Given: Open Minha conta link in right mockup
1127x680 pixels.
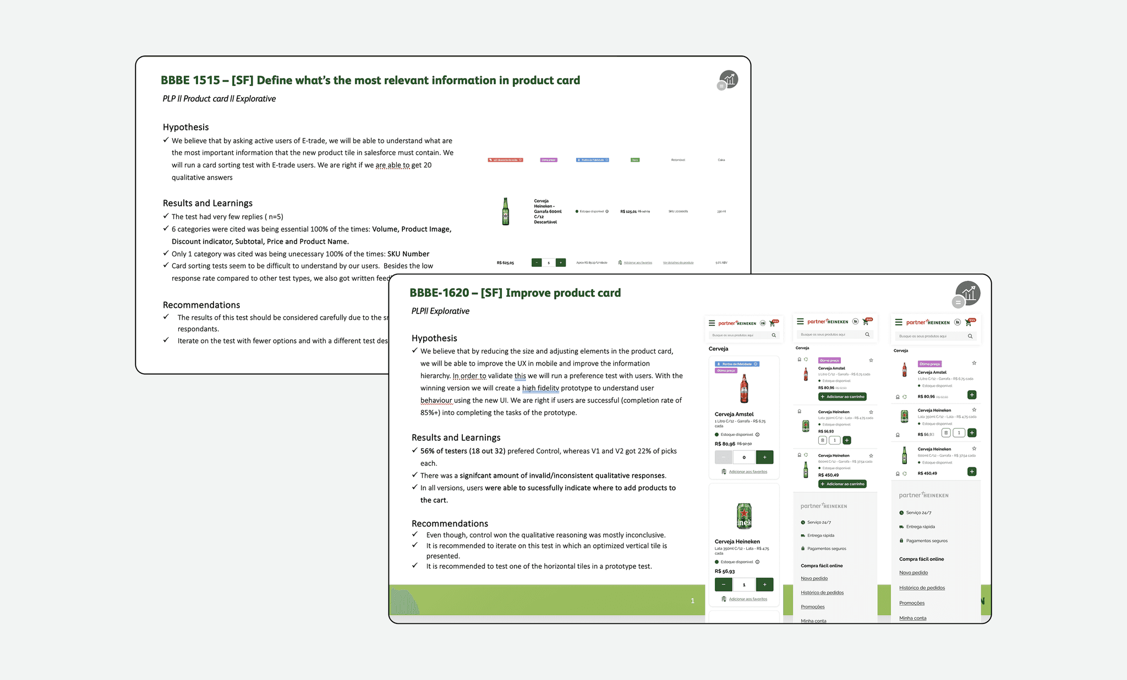Looking at the screenshot, I should click(913, 618).
